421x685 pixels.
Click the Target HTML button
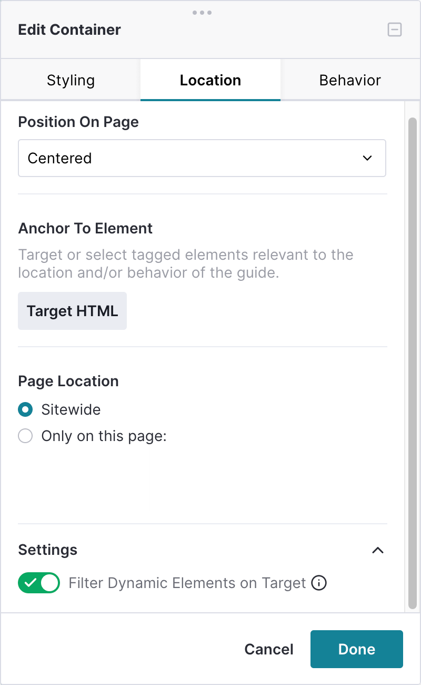73,311
